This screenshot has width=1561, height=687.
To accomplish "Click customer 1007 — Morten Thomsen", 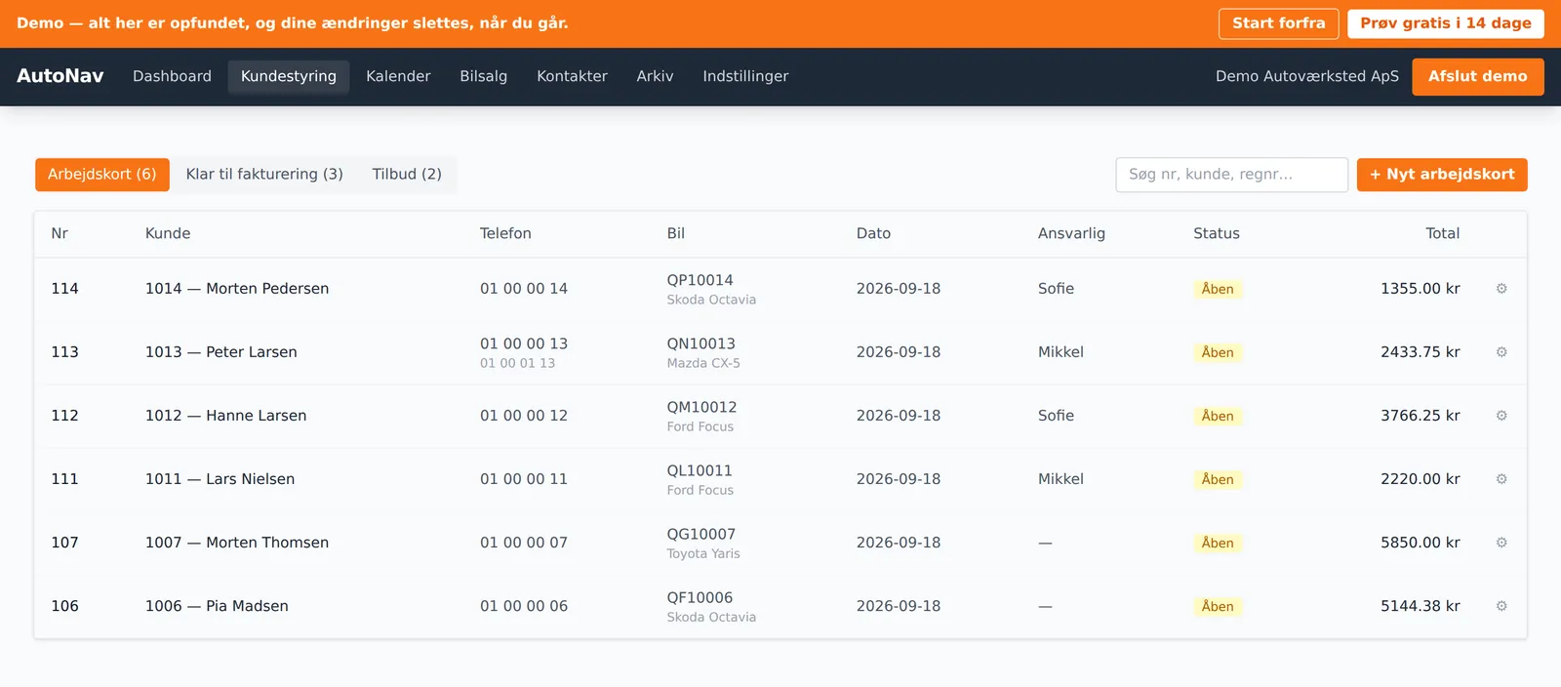I will [237, 543].
